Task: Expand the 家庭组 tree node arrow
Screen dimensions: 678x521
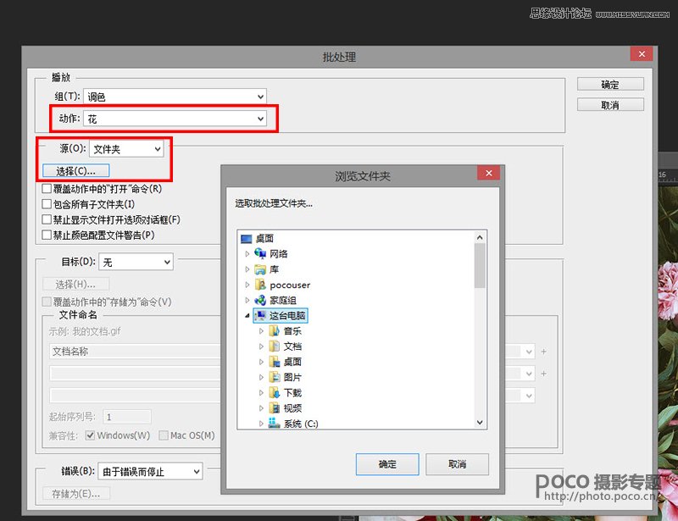Action: [x=247, y=300]
